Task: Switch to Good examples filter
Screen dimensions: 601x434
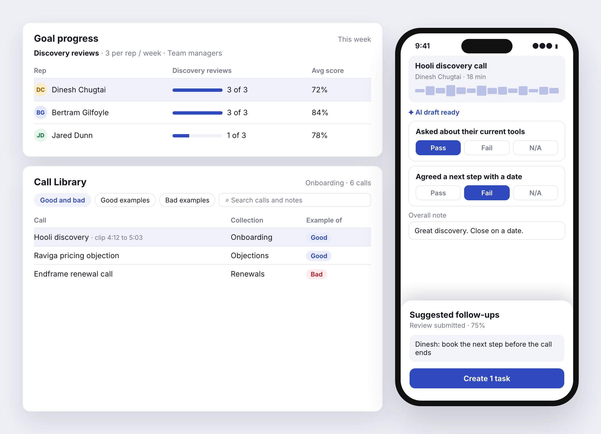Action: tap(125, 200)
